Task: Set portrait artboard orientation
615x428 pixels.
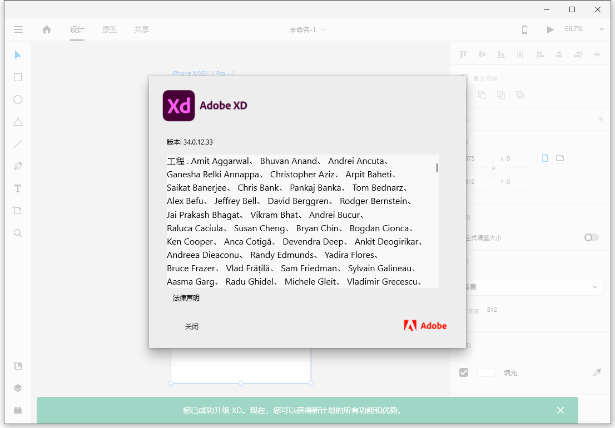Action: 545,158
